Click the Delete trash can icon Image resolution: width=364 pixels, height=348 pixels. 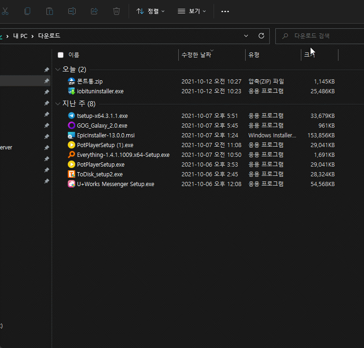click(x=116, y=11)
